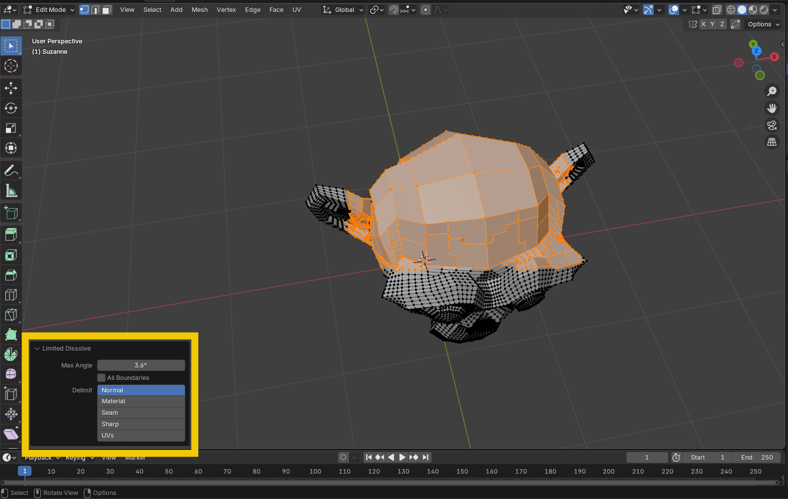Select the Bevel tool
The width and height of the screenshot is (788, 499).
pos(11,275)
